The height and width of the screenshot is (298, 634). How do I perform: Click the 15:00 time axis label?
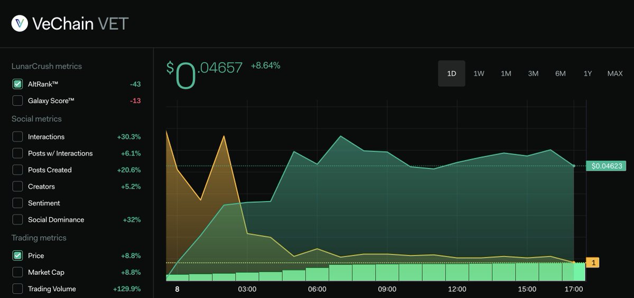527,289
